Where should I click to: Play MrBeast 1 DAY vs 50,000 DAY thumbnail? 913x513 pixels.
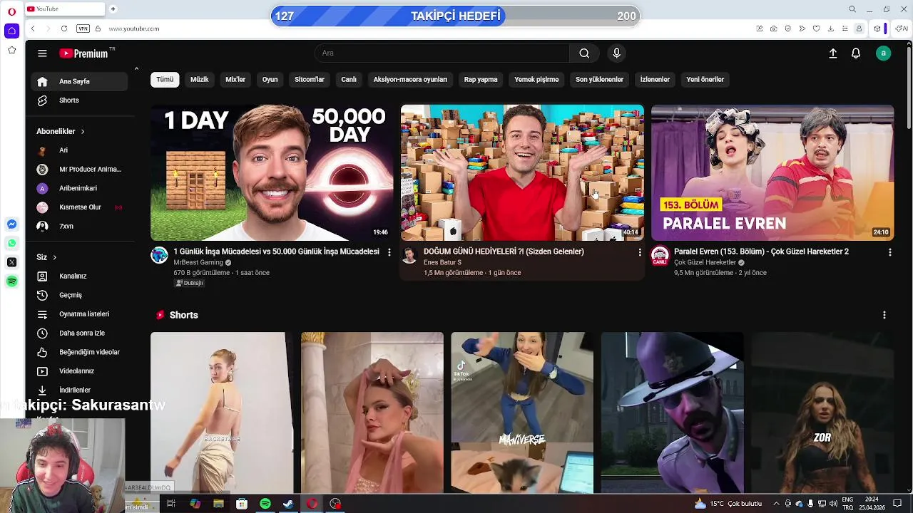[x=272, y=172]
